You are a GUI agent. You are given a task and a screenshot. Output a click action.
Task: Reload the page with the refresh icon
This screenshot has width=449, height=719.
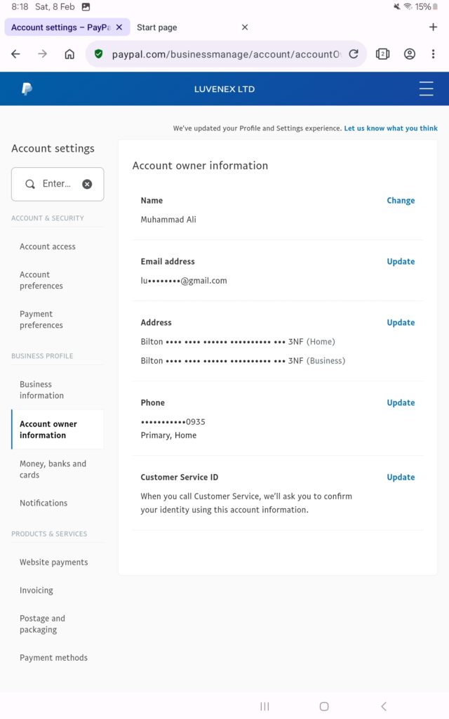354,54
